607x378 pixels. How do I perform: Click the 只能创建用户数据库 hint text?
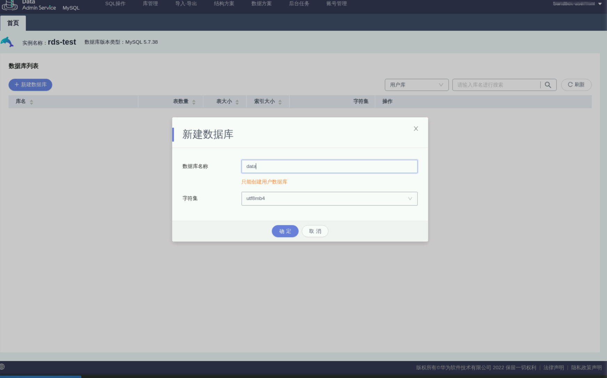pos(264,182)
